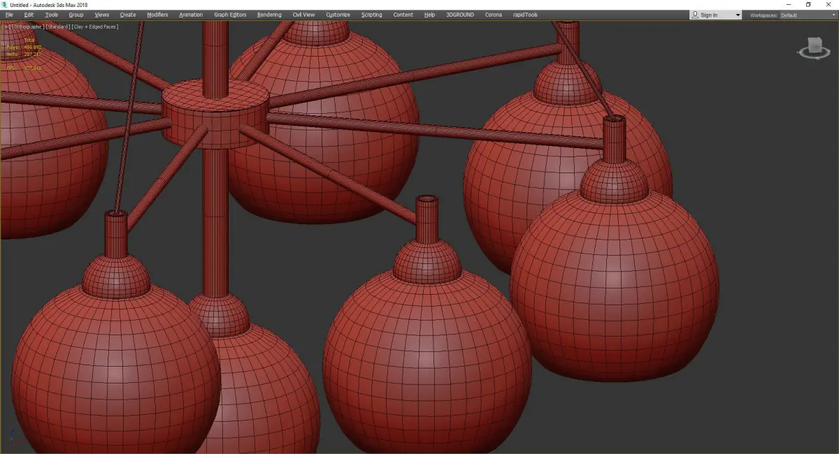839x454 pixels.
Task: Open the 3DGROUND menu
Action: (460, 15)
